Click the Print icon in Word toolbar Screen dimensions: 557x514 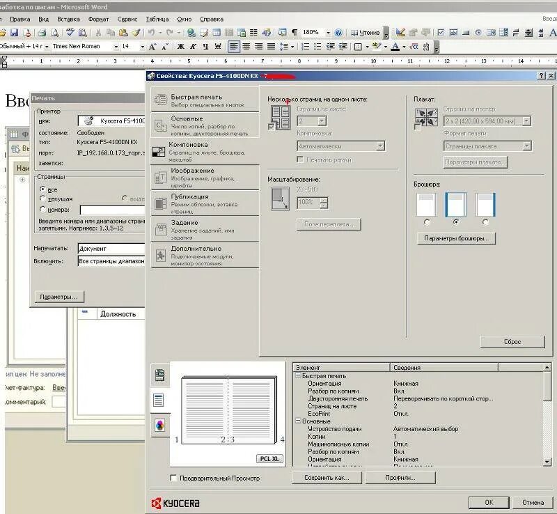(x=42, y=33)
